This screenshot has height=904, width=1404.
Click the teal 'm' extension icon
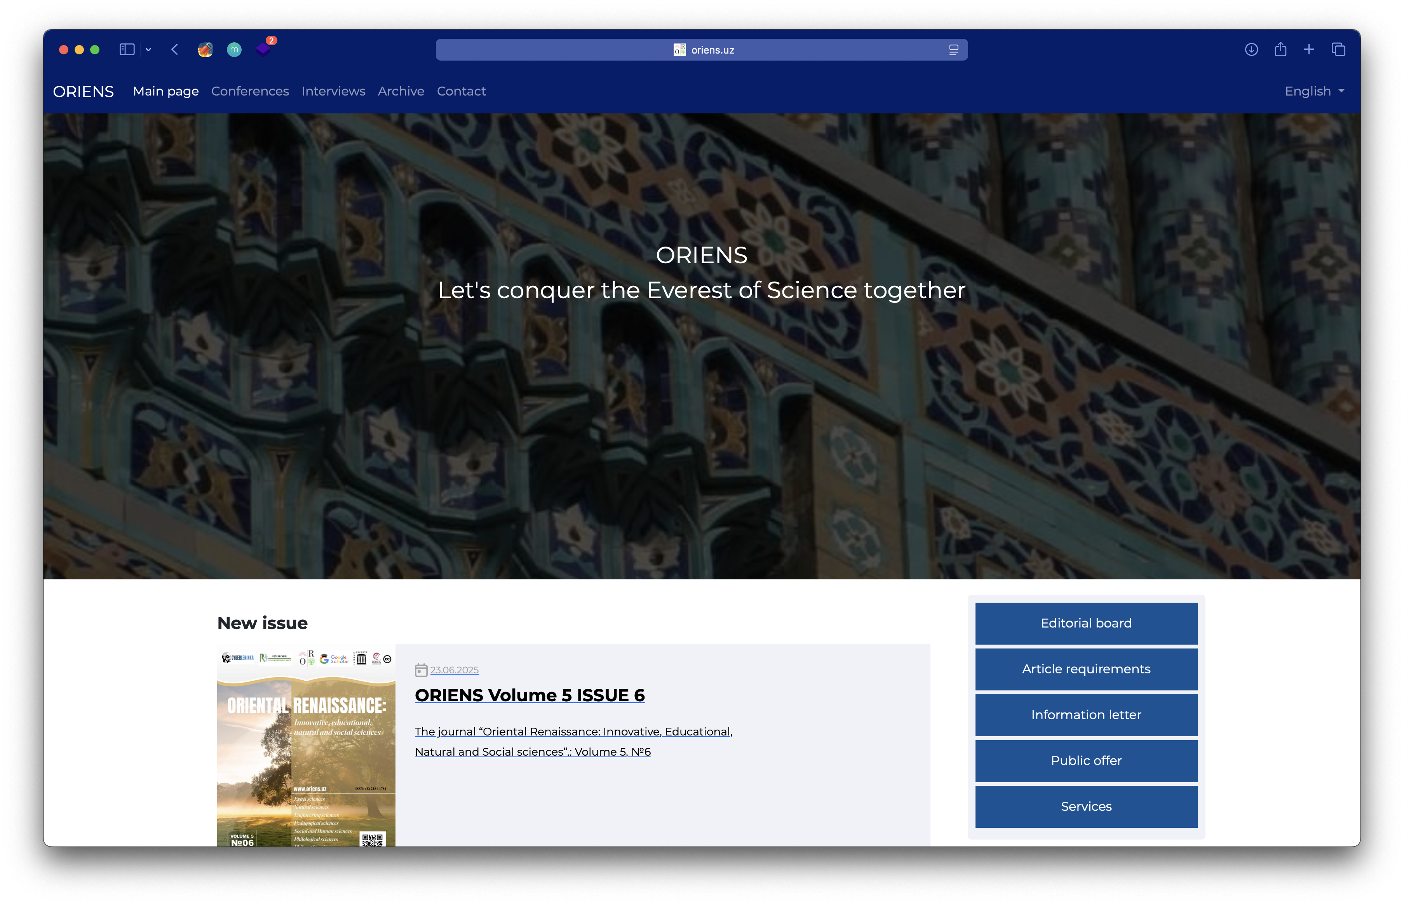[234, 49]
